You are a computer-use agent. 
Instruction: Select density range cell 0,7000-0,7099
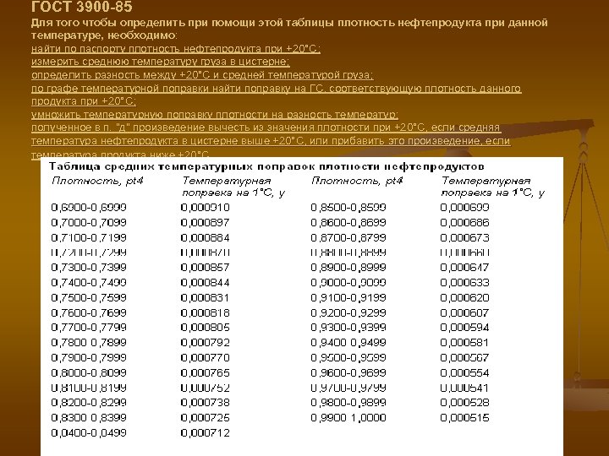tap(89, 223)
